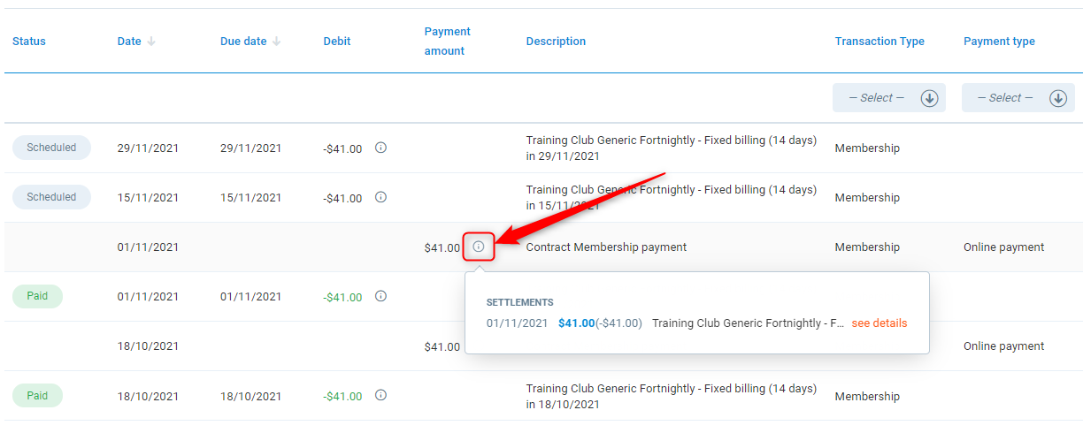Image resolution: width=1083 pixels, height=433 pixels.
Task: Click debit info icon for paid 18/10/2021 row
Action: 380,395
